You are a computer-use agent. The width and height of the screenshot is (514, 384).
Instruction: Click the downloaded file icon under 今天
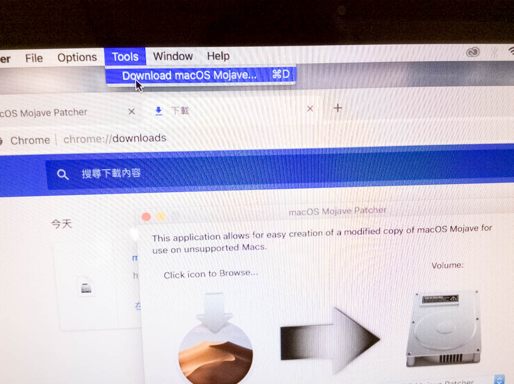pos(86,287)
